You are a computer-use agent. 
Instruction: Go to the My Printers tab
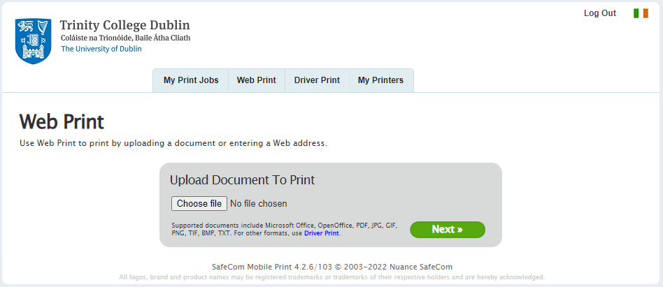380,80
